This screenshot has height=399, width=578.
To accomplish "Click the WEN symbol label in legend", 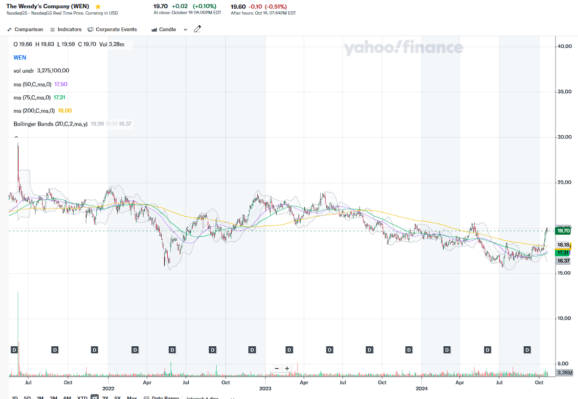I will pos(20,57).
